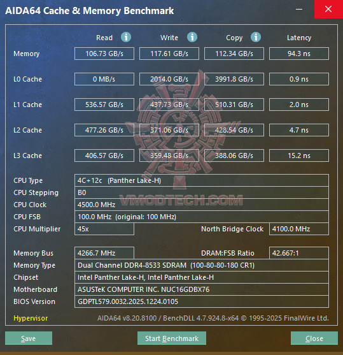Image resolution: width=343 pixels, height=355 pixels.
Task: Click the Write column header text
Action: 169,38
